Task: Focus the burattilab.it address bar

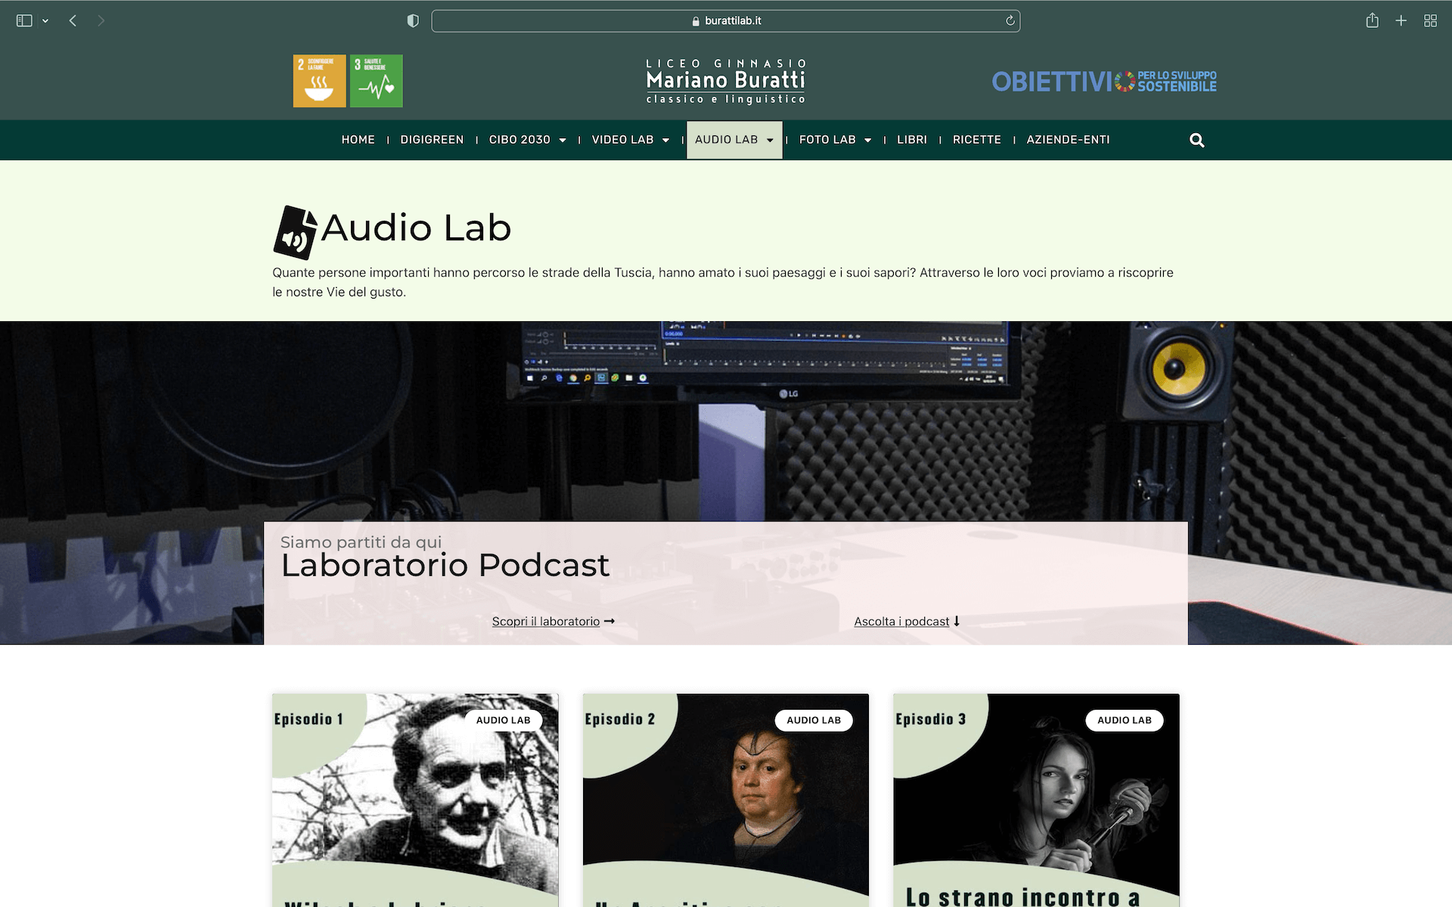Action: point(725,21)
